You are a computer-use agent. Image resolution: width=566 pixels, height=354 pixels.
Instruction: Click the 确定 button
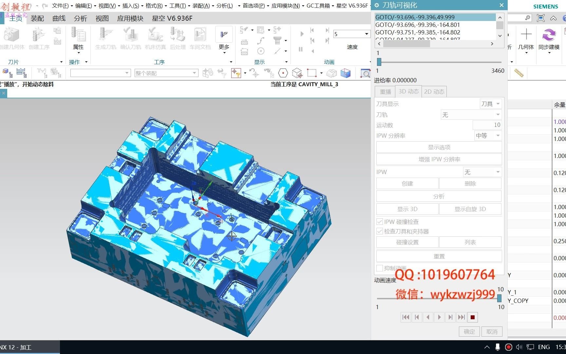[469, 332]
